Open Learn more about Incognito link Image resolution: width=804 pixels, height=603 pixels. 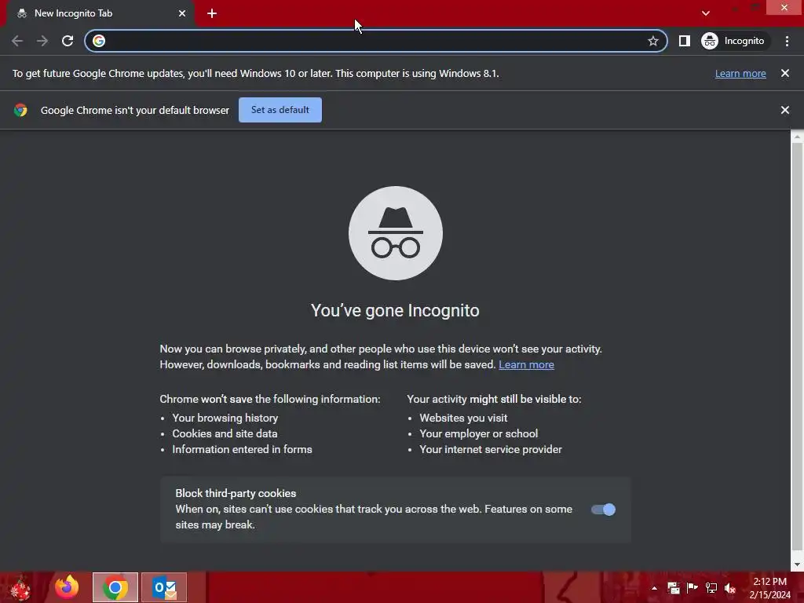(x=526, y=364)
